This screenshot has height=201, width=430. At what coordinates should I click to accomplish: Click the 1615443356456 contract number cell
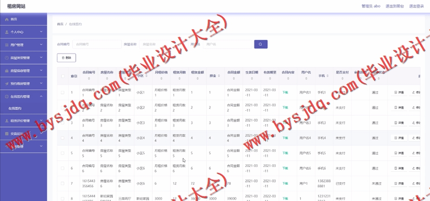(89, 184)
